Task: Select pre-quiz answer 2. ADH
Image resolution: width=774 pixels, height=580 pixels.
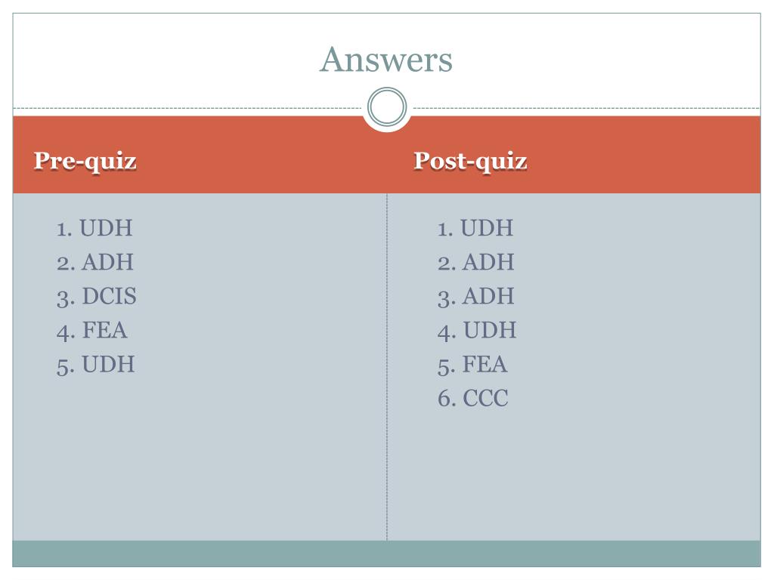Action: pyautogui.click(x=94, y=262)
